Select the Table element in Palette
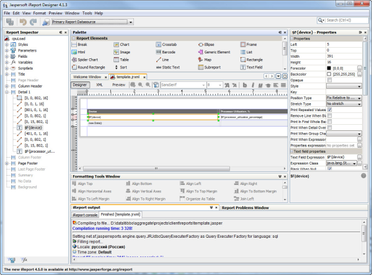The image size is (372, 275). coord(122,60)
